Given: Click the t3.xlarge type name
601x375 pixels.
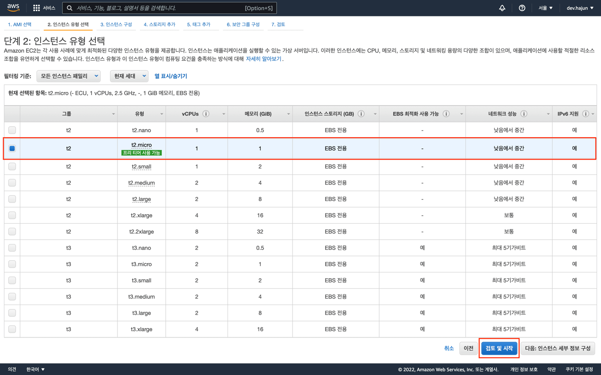Looking at the screenshot, I should coord(142,329).
